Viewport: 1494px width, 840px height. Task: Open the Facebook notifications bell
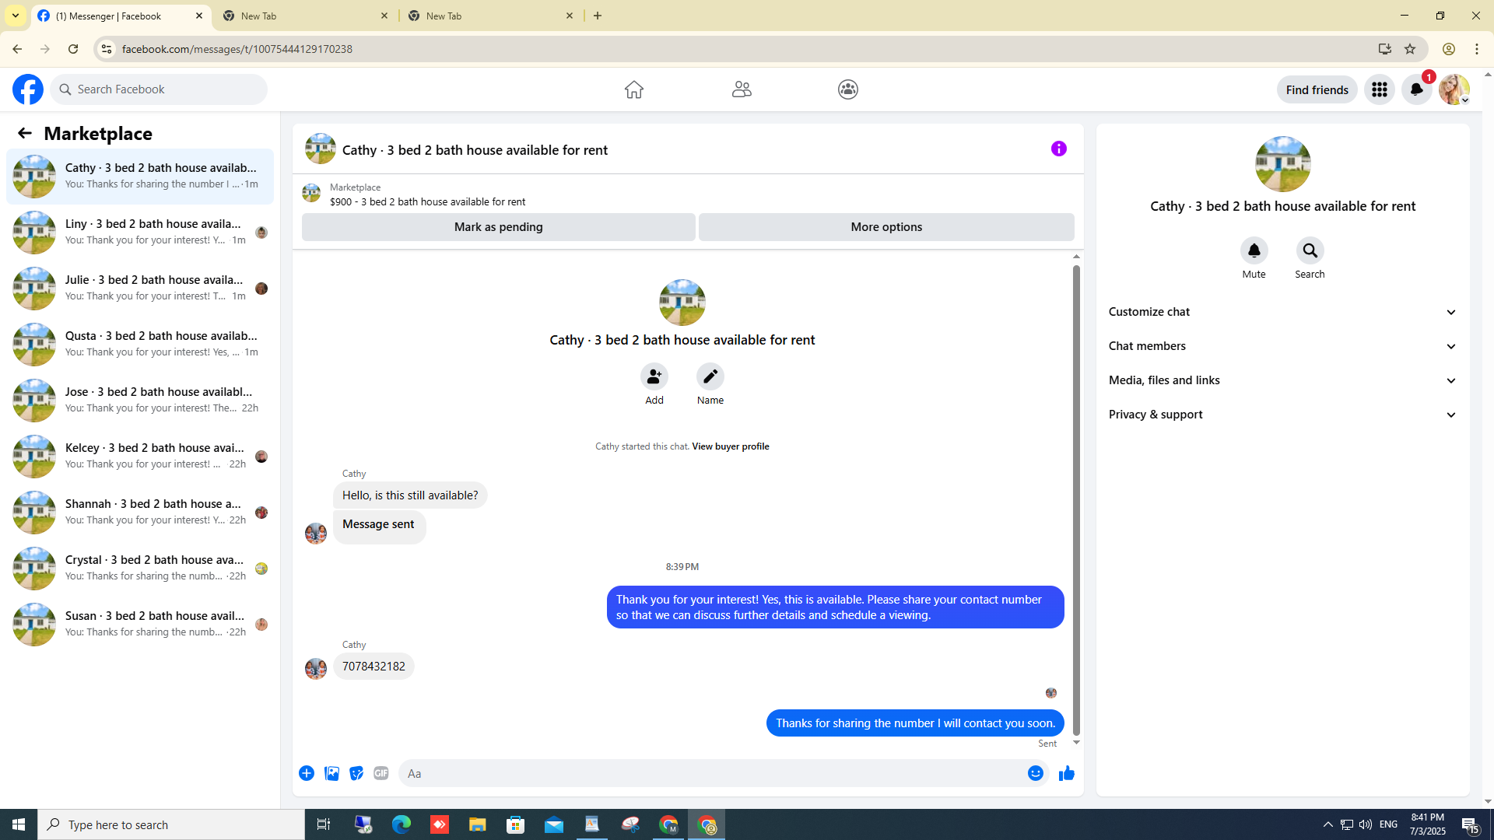(1416, 89)
